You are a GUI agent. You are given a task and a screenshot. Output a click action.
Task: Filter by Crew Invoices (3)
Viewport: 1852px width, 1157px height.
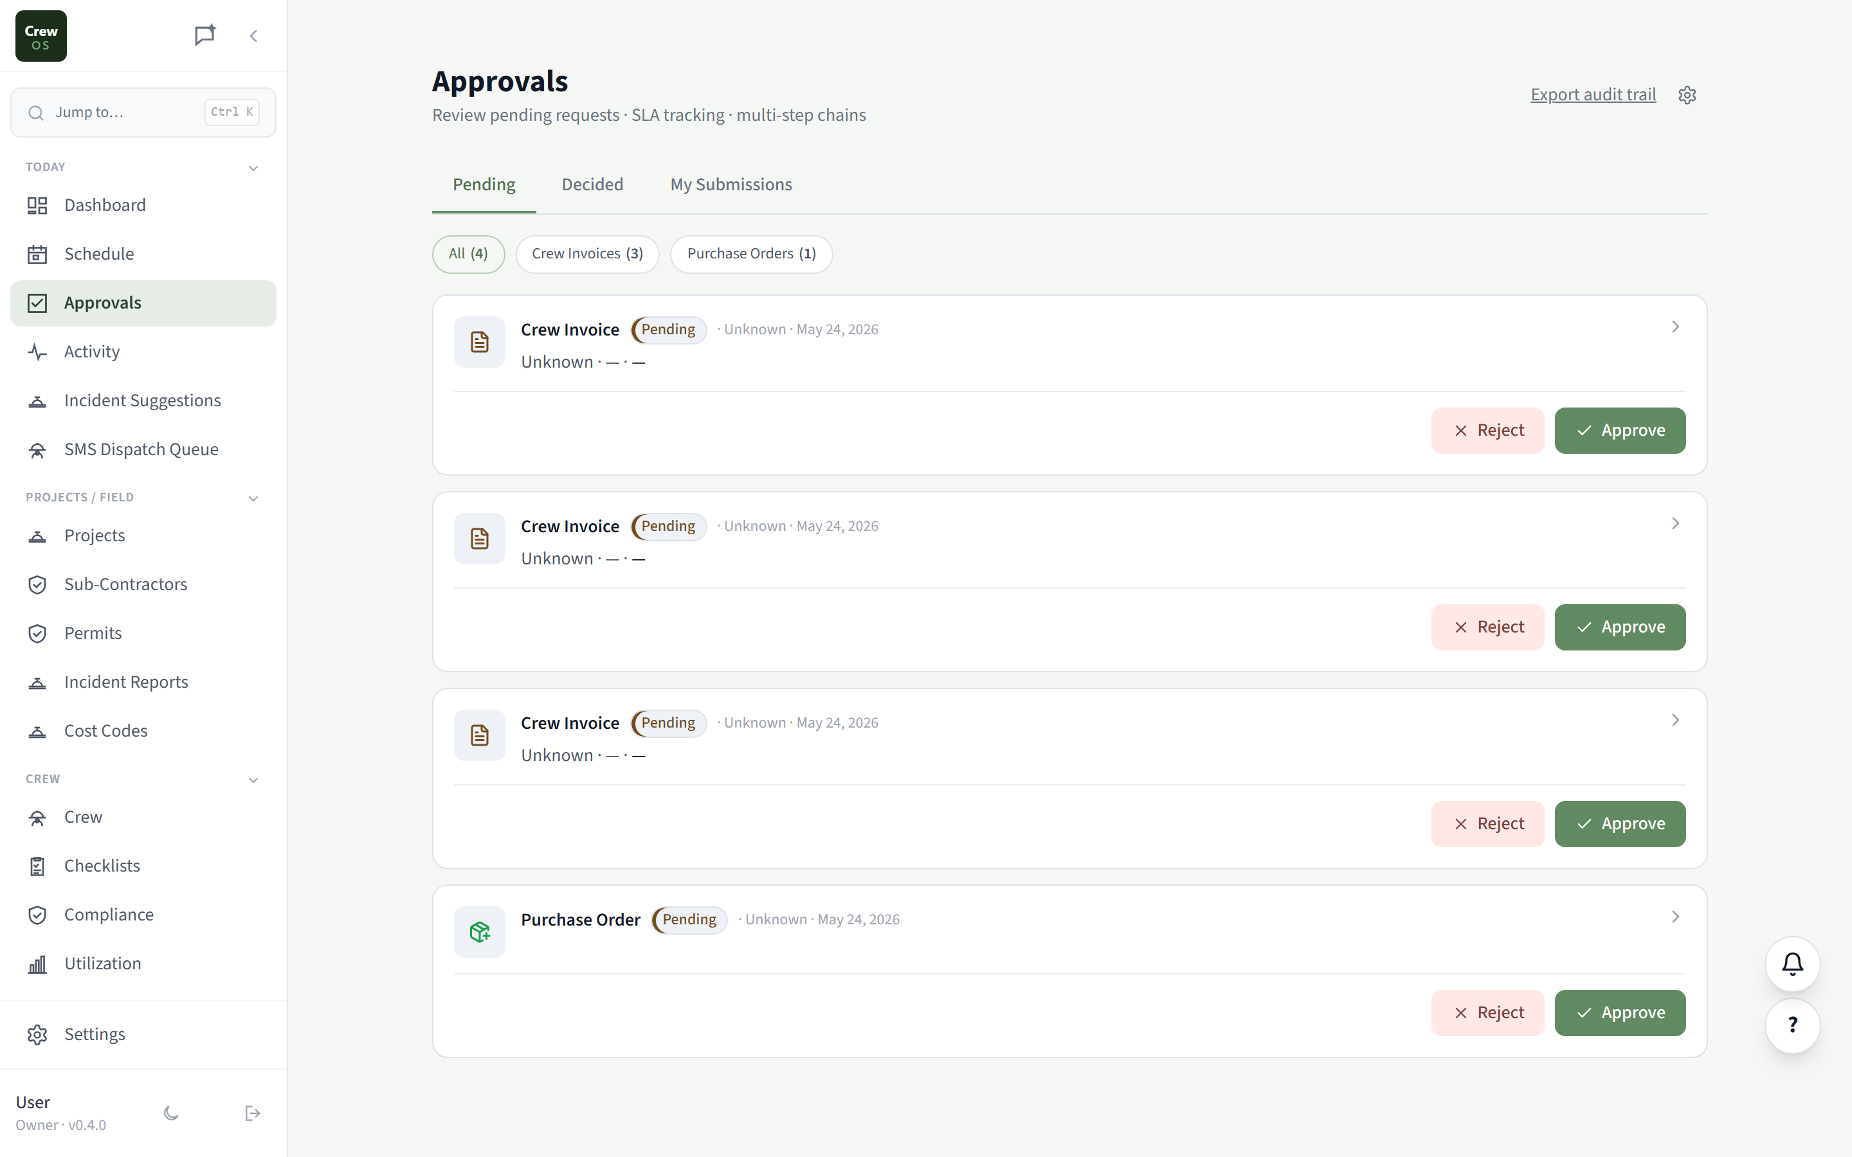click(587, 254)
